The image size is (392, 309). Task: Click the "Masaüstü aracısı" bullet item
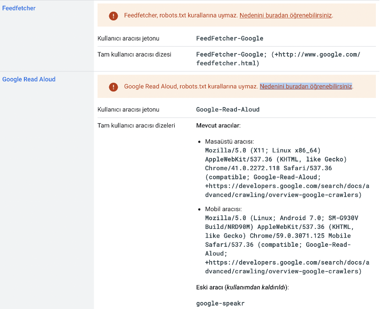click(x=231, y=141)
